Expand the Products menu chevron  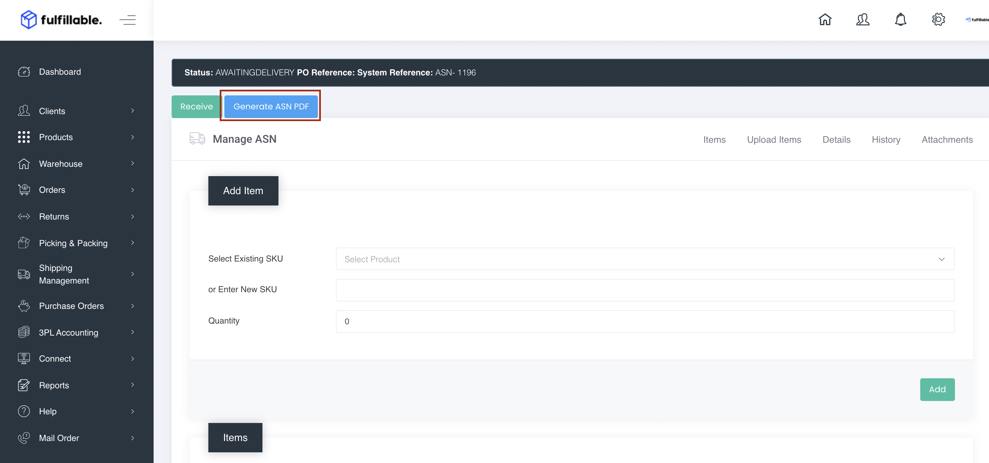133,137
